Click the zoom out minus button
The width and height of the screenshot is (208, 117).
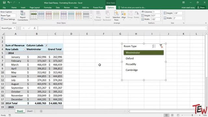tap(182, 115)
